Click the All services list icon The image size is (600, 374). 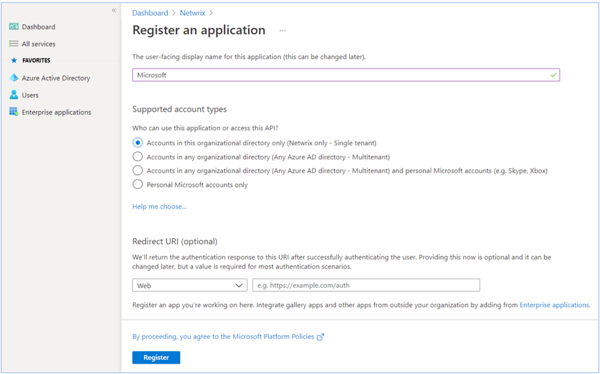click(14, 44)
